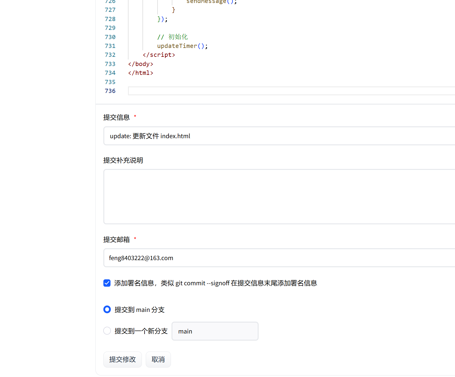Focus the 提交补充说明 description textarea
This screenshot has height=377, width=455.
point(279,196)
